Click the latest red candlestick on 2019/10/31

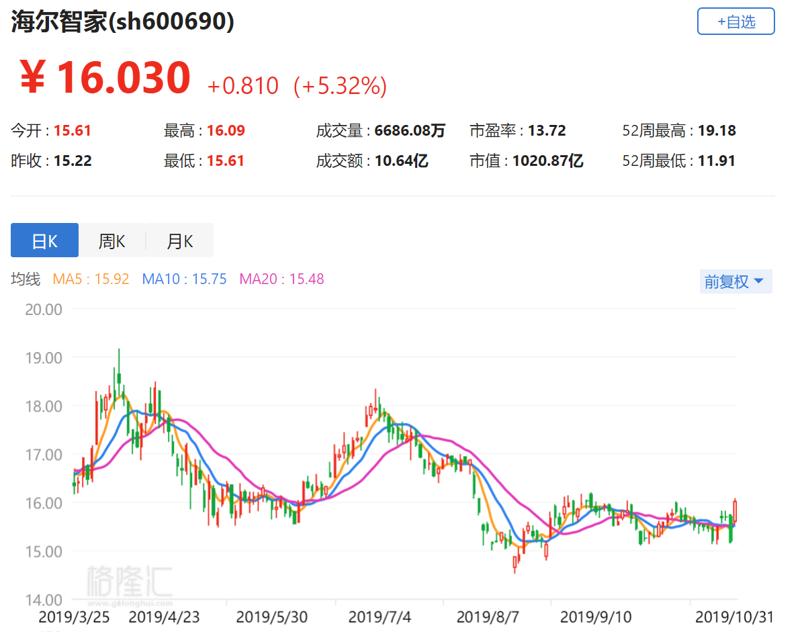[x=735, y=511]
